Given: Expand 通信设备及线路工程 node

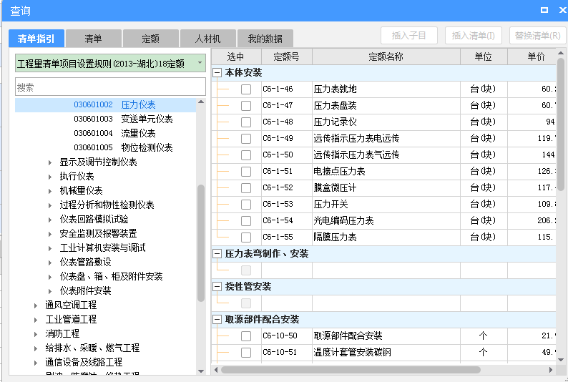Looking at the screenshot, I should point(36,363).
